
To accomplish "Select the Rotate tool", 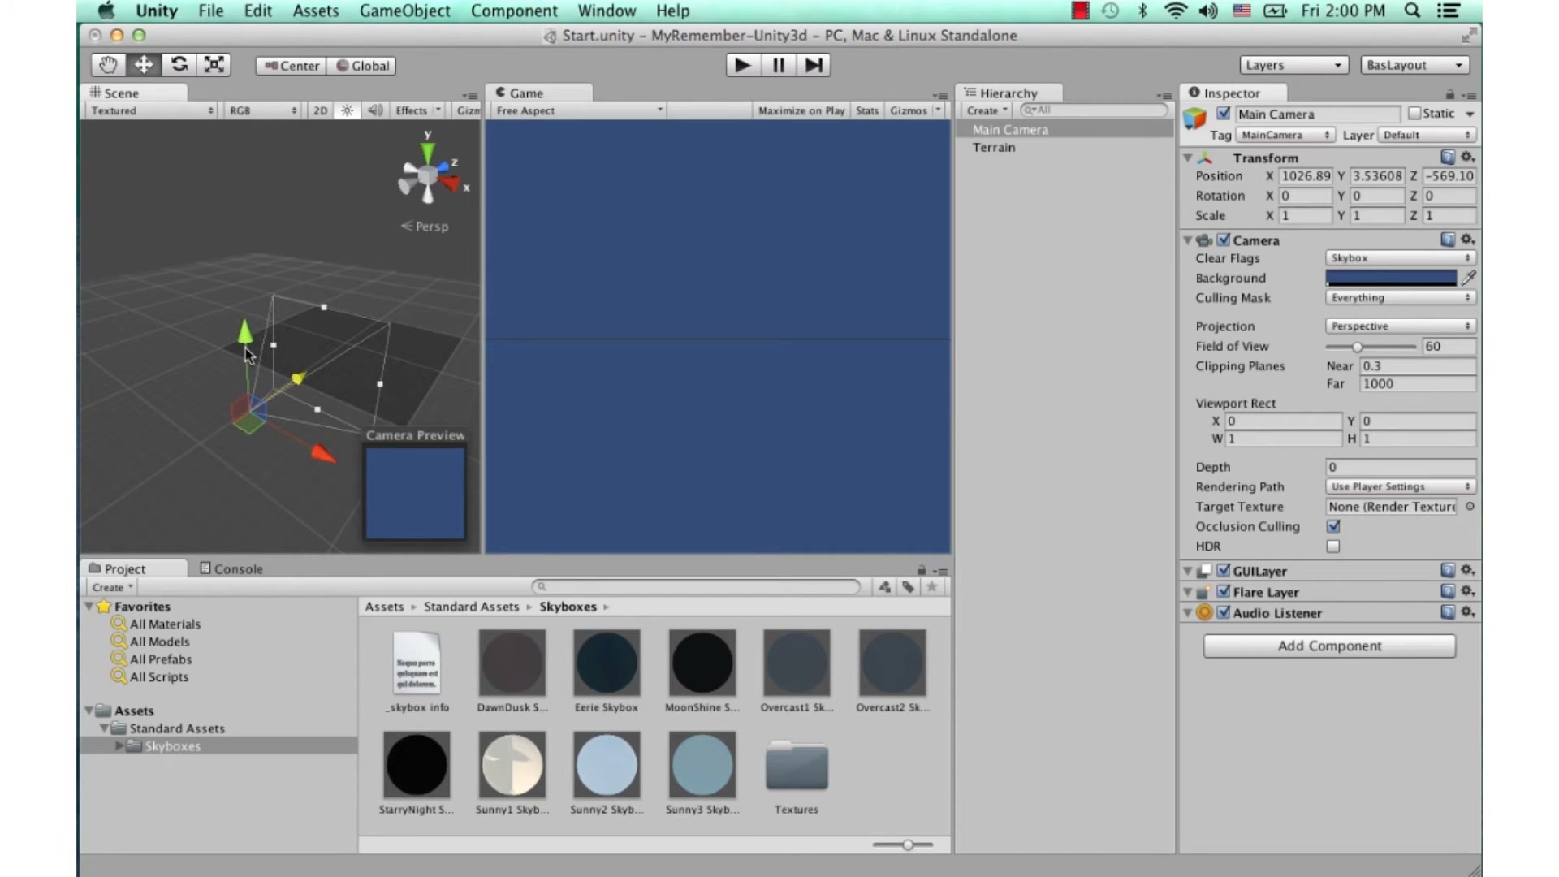I will click(179, 65).
